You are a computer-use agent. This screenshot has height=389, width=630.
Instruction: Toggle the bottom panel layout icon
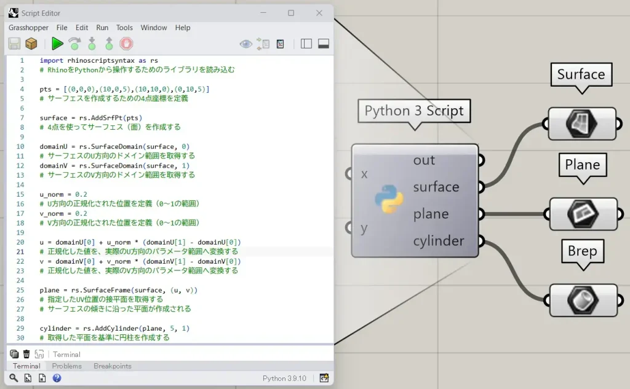click(x=324, y=44)
